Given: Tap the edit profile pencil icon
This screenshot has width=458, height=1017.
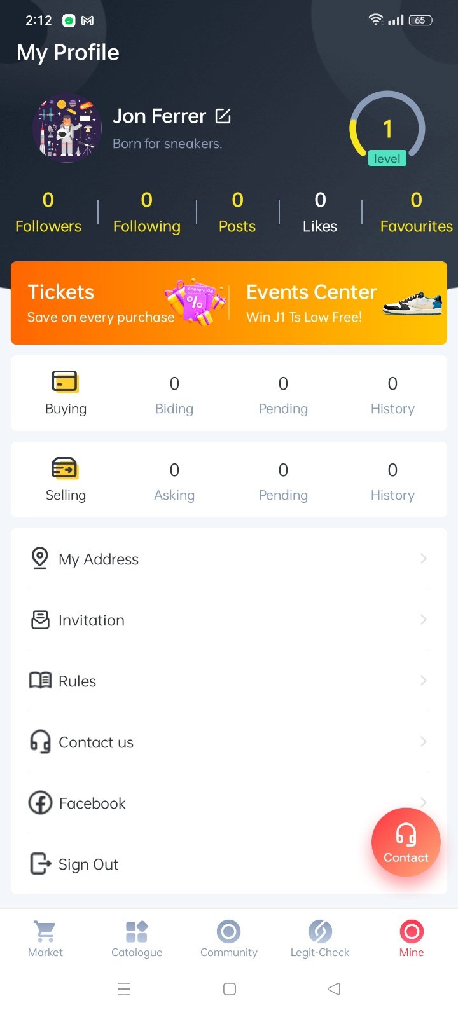Looking at the screenshot, I should click(x=223, y=116).
